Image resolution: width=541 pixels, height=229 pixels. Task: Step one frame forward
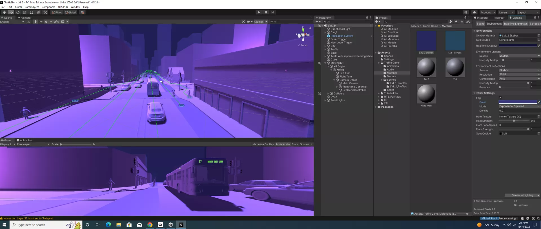[x=272, y=12]
